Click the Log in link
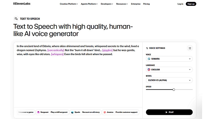The width and height of the screenshot is (214, 119). [x=180, y=4]
